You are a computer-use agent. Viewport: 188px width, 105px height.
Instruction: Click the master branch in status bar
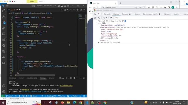(x=10, y=96)
